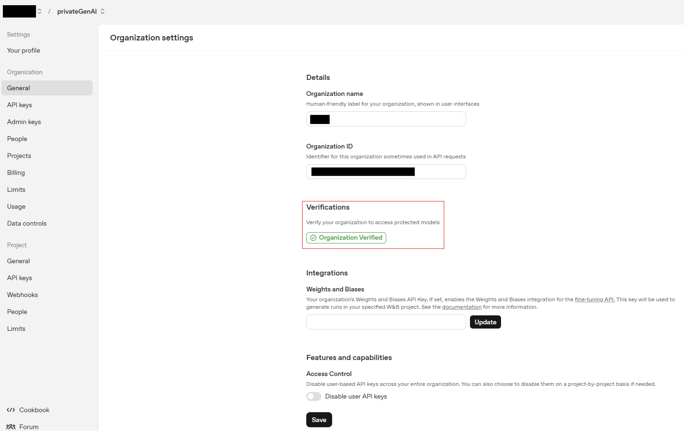Click the green checkmark verified icon
The width and height of the screenshot is (684, 431).
(313, 238)
